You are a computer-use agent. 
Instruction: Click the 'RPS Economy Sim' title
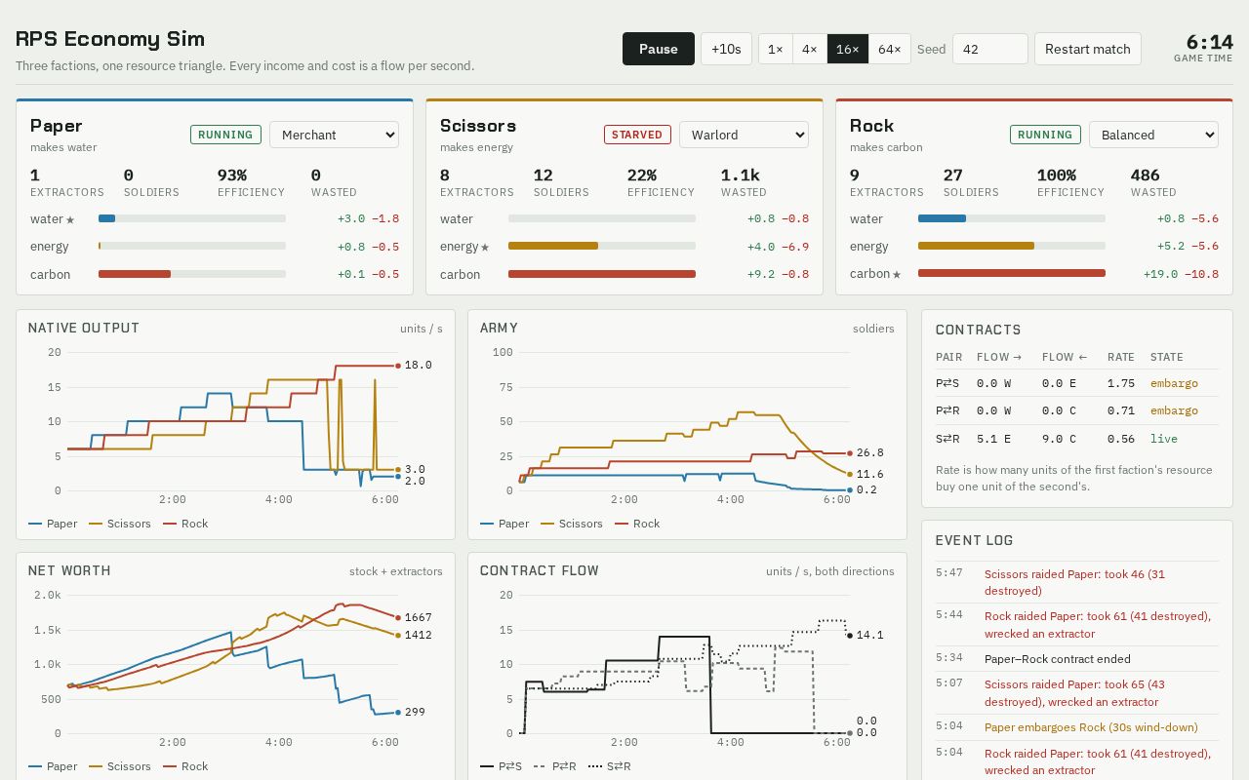pyautogui.click(x=110, y=39)
